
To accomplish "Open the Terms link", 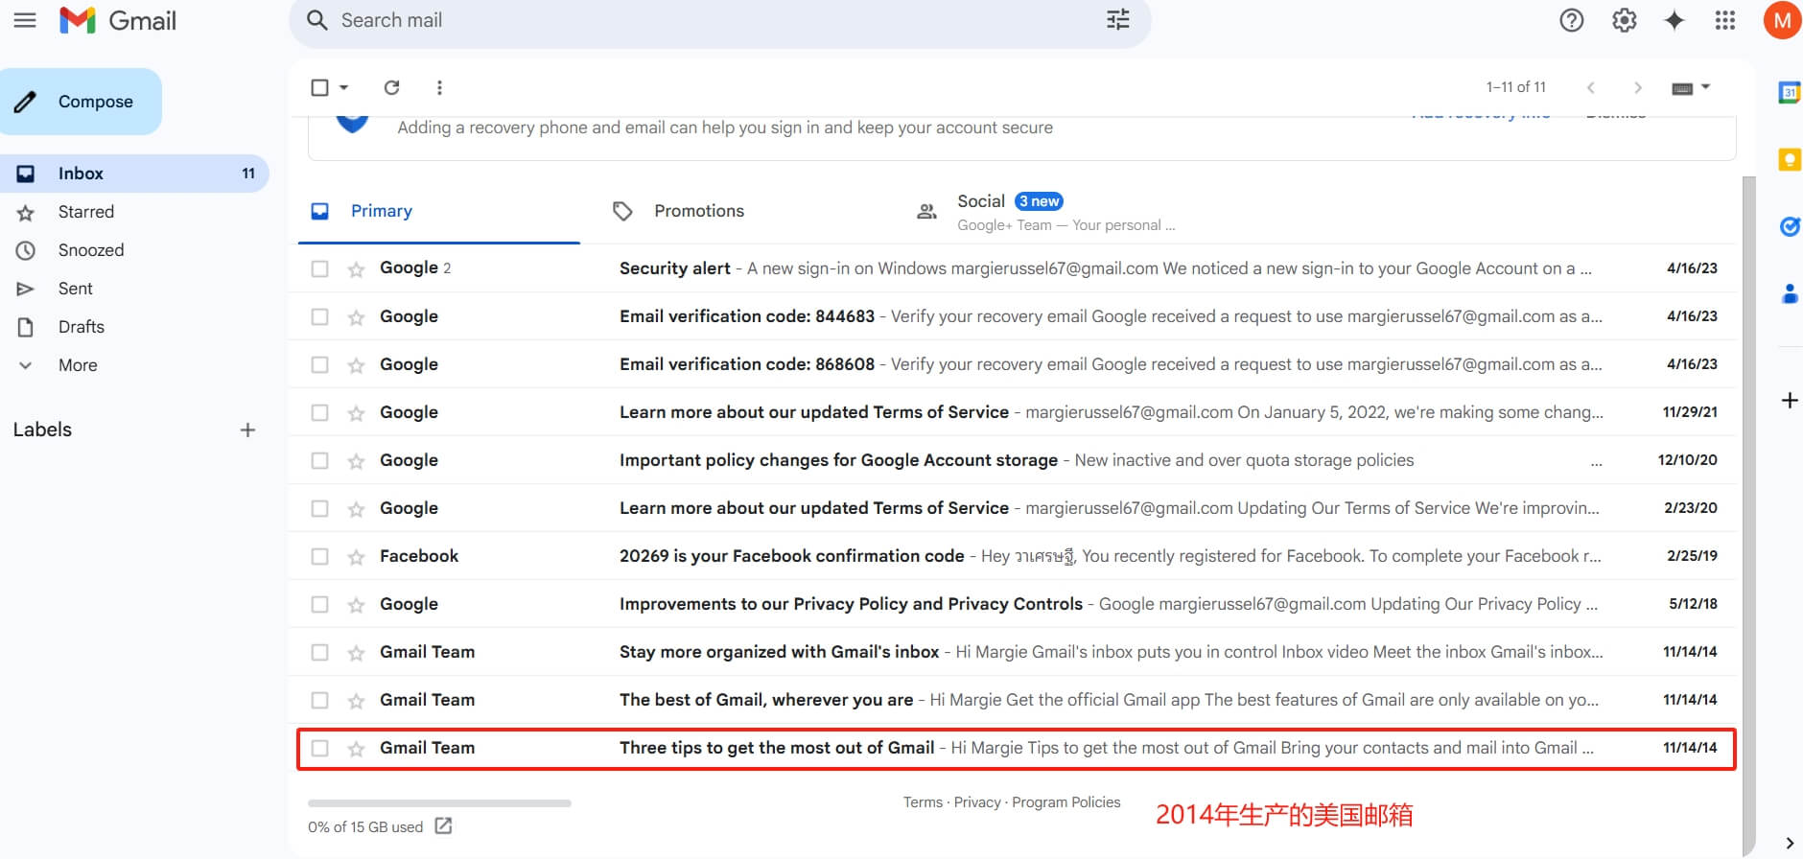I will (x=923, y=802).
